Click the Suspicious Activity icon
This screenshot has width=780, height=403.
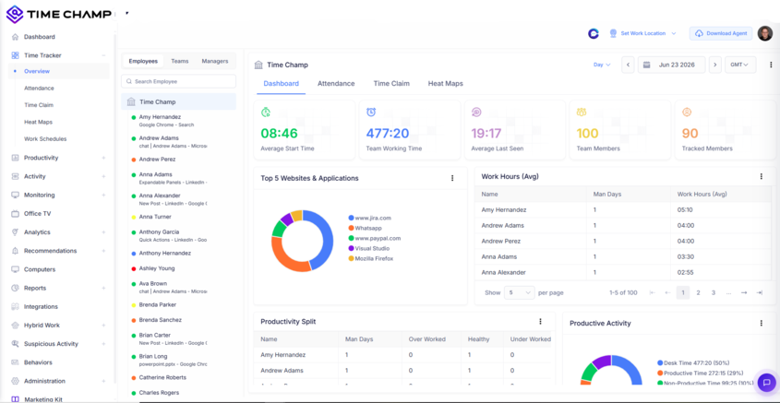coord(15,344)
